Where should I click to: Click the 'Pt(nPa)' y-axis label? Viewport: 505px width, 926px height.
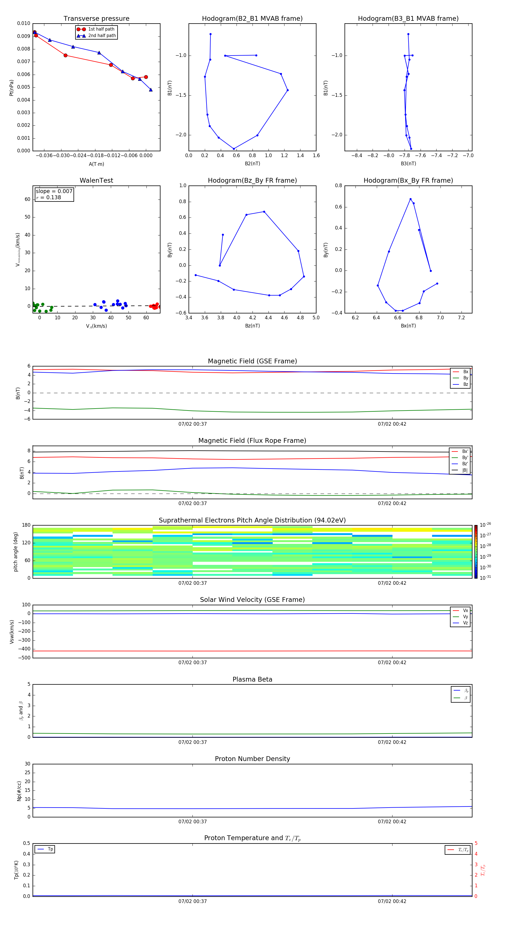pyautogui.click(x=12, y=88)
